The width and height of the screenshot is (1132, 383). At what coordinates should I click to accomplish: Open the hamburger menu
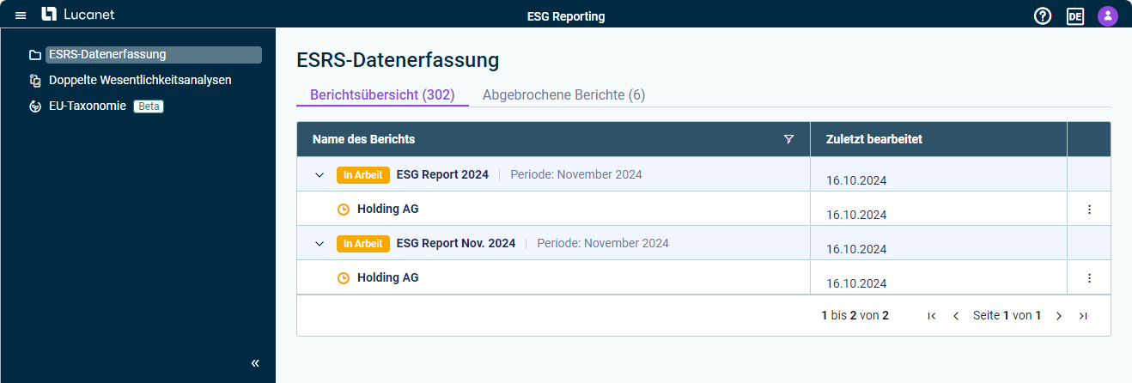(21, 15)
